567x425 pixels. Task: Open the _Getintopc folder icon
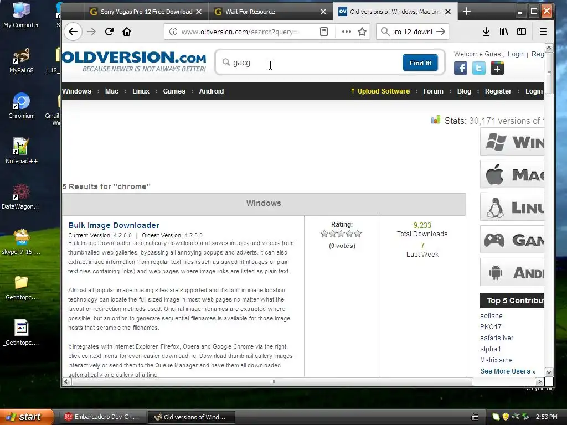tap(21, 288)
